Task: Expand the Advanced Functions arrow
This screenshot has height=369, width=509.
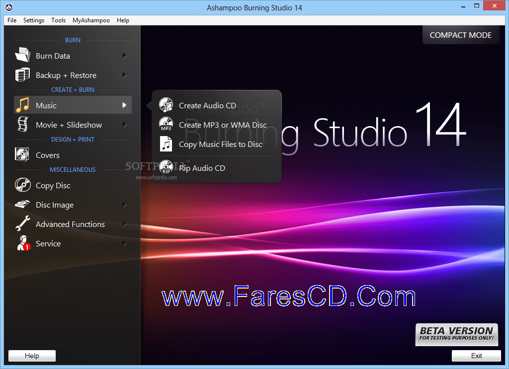Action: pyautogui.click(x=124, y=224)
